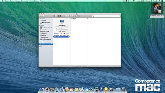The height and width of the screenshot is (93, 165).
Task: Open iPhoto from the Dock
Action: 96,89
